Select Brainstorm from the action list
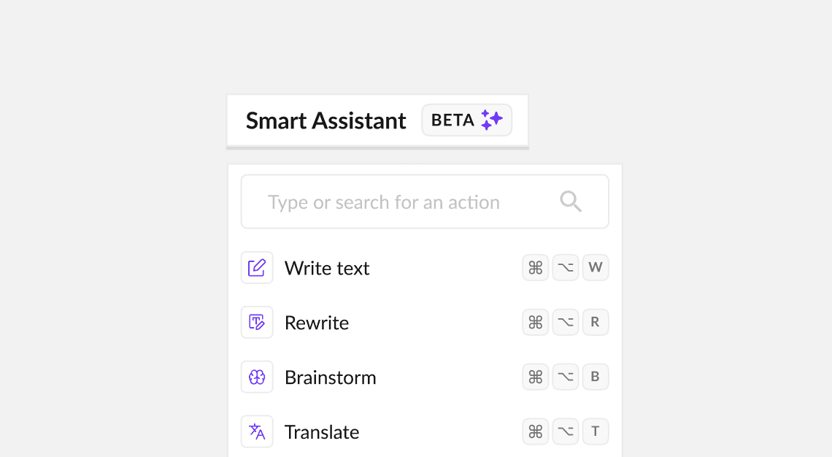This screenshot has width=832, height=457. [x=331, y=377]
